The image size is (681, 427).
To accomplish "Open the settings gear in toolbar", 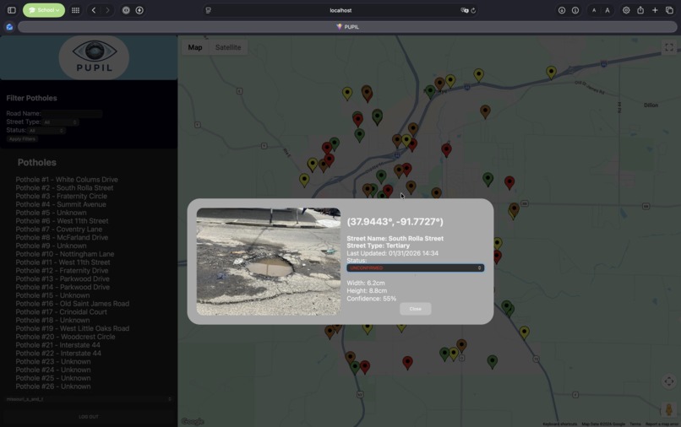I will coord(626,10).
